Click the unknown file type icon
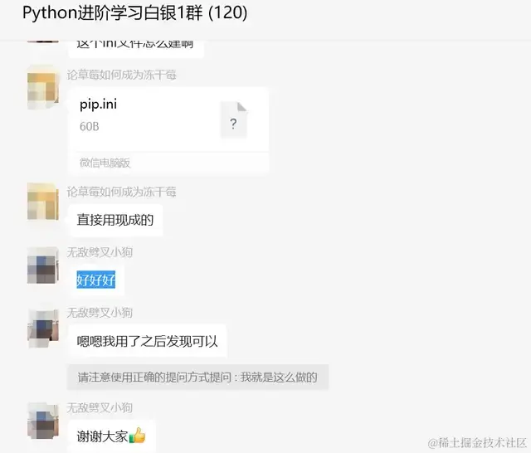Screen dimensions: 531x453 234,120
